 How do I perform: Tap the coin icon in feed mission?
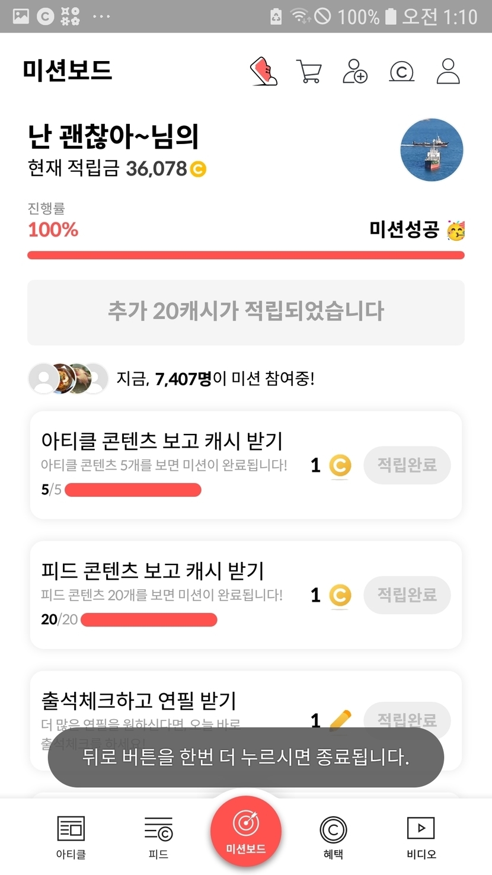(x=340, y=595)
